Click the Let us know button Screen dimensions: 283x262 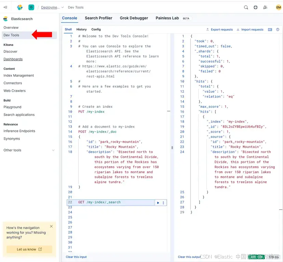tap(29, 249)
